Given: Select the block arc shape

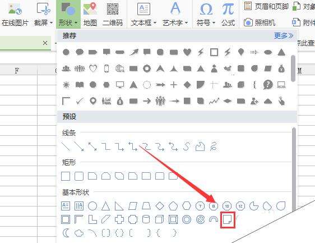Looking at the screenshot, I should coord(214,219).
